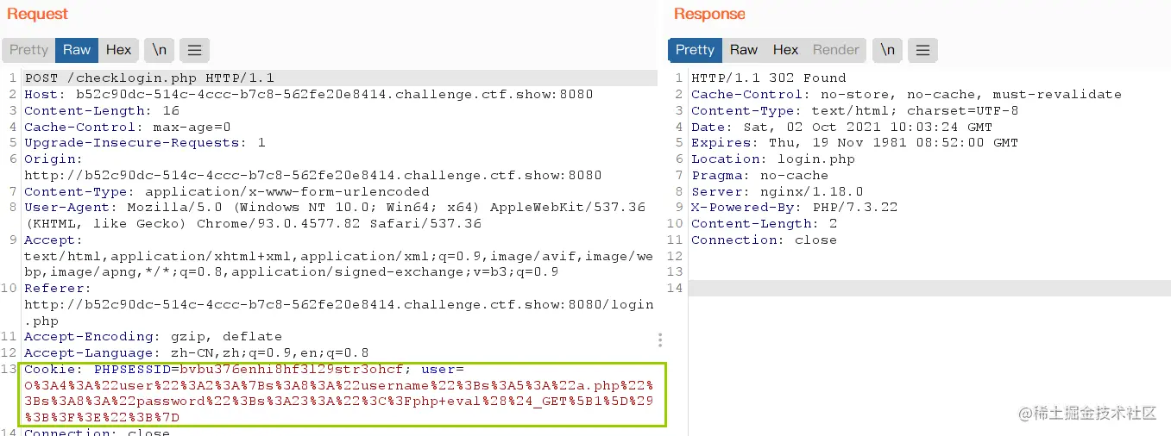Click the Accept-Language header line
This screenshot has height=436, width=1171.
click(197, 353)
